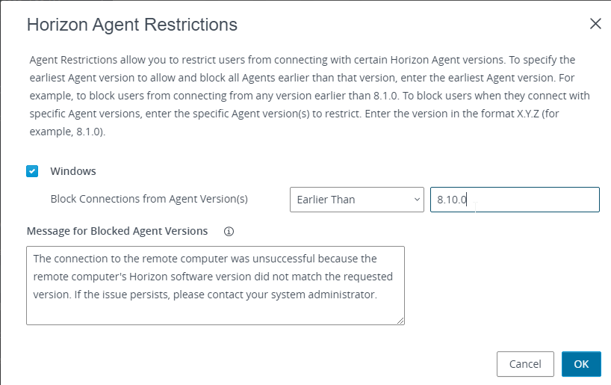Click the words Earlier Than in the selector

pos(326,200)
